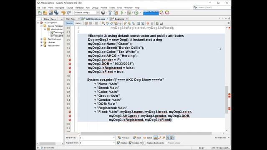Viewport: 267px width, 150px height.
Task: Click the Undo arrow icon
Action: point(63,12)
